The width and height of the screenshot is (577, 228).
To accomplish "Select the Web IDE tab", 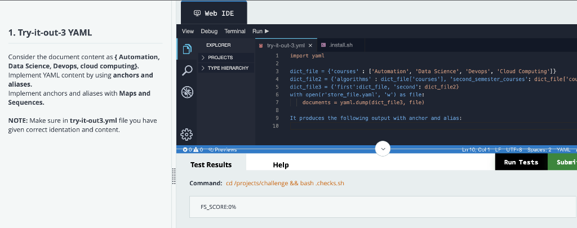I will click(214, 14).
